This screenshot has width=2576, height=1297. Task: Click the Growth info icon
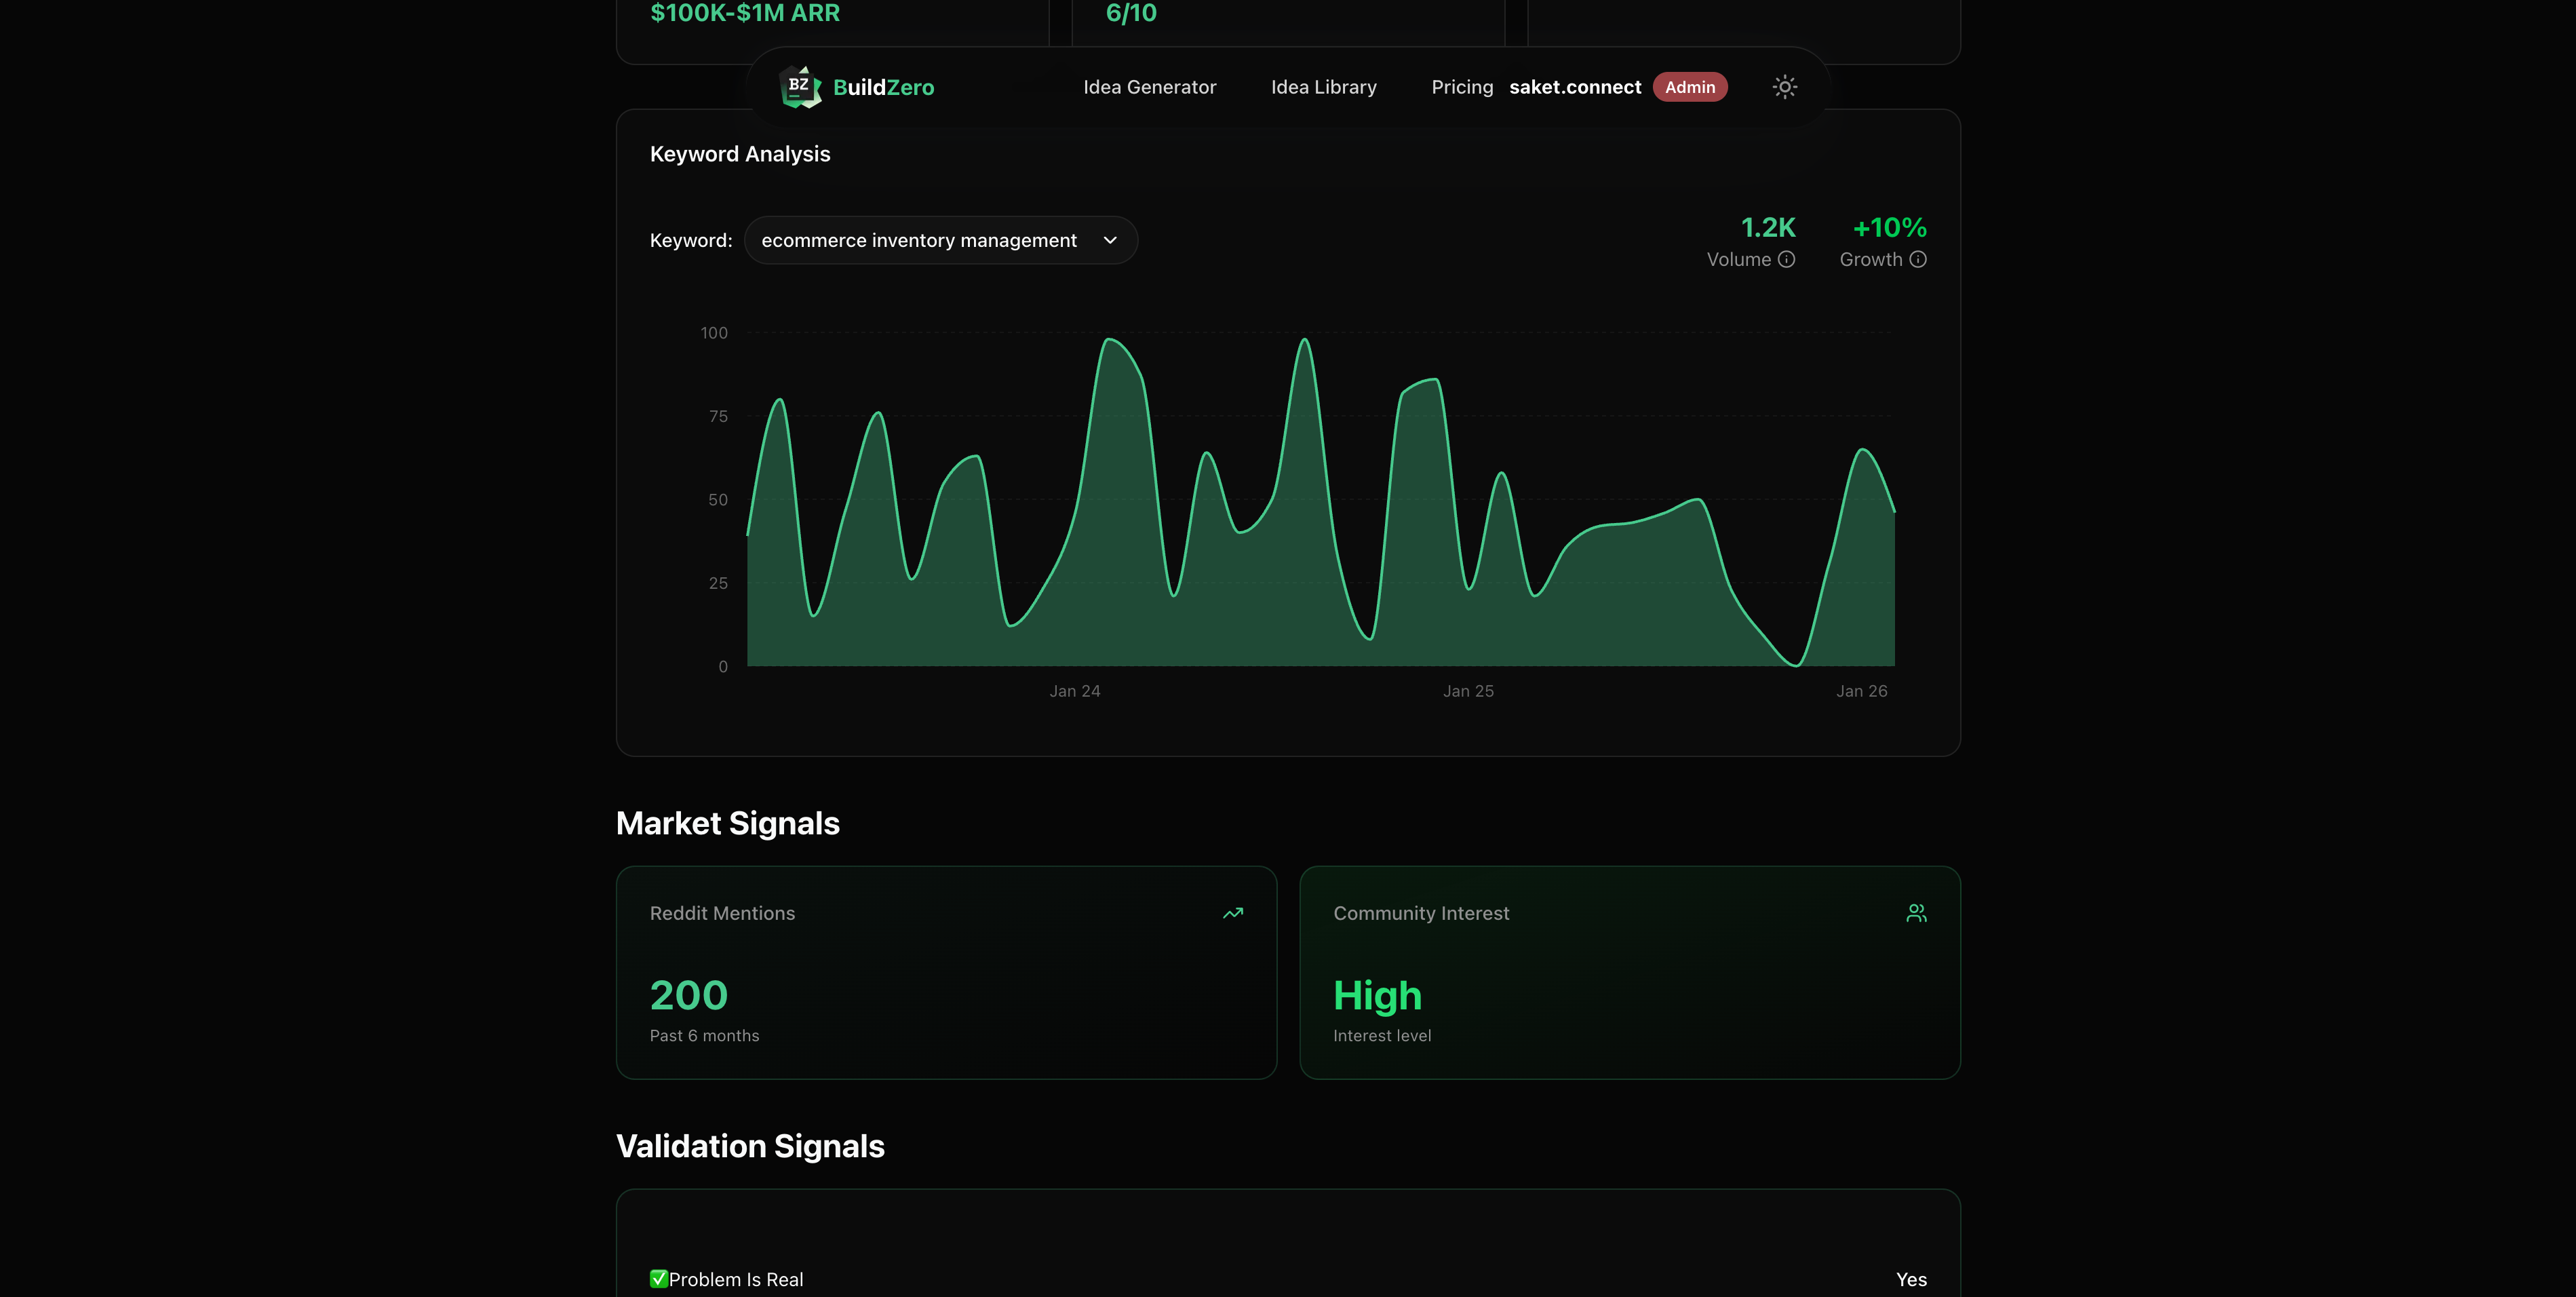(x=1918, y=259)
